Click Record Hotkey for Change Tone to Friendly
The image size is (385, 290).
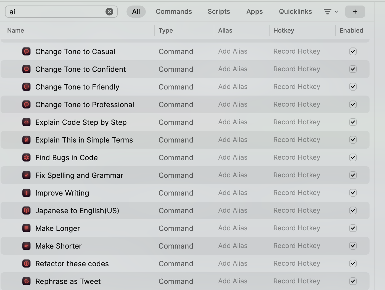297,87
